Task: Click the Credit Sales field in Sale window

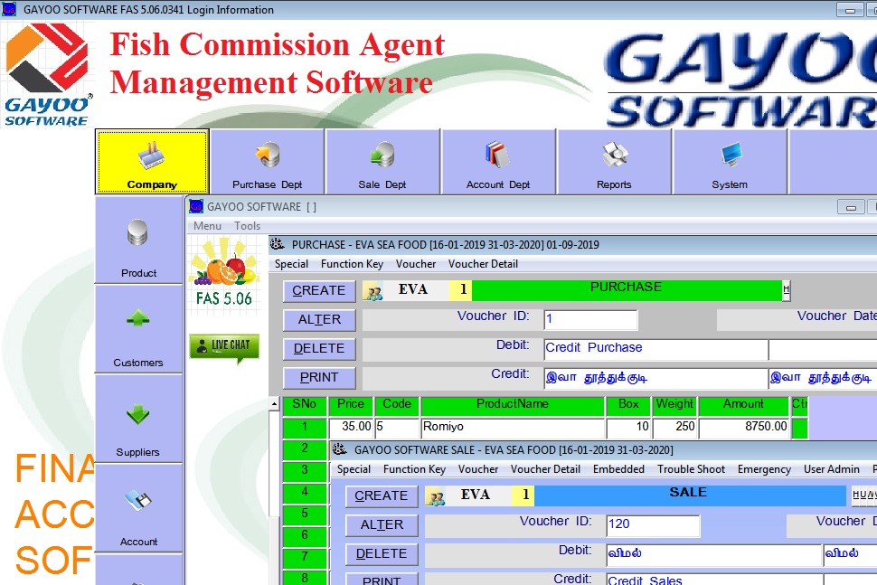Action: pyautogui.click(x=714, y=580)
